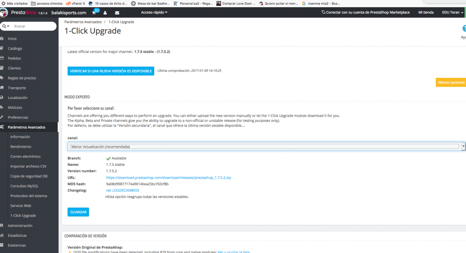Click the Buscar search field
Image resolution: width=466 pixels, height=253 pixels.
tap(33, 26)
